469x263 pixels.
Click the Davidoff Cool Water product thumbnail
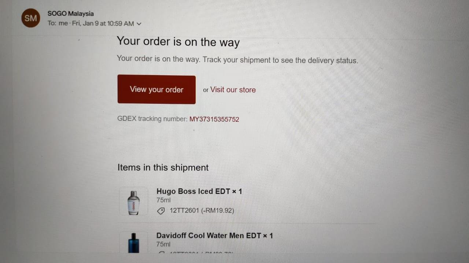click(x=134, y=242)
